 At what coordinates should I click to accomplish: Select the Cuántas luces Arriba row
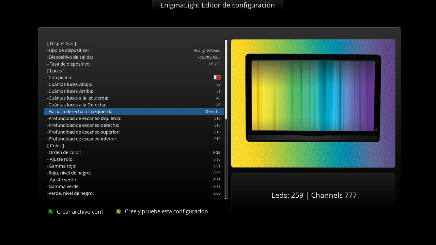pos(134,91)
